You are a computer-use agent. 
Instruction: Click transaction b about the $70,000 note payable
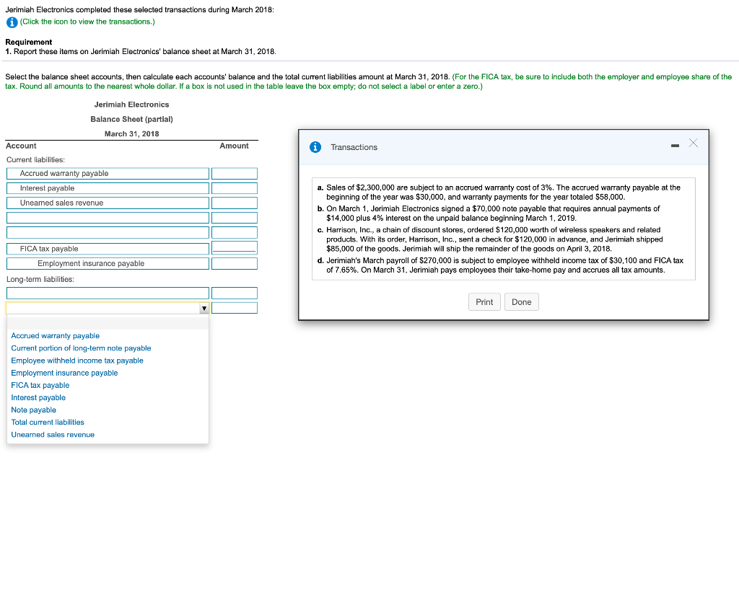click(489, 213)
